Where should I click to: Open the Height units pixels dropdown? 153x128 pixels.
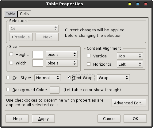[62, 54]
